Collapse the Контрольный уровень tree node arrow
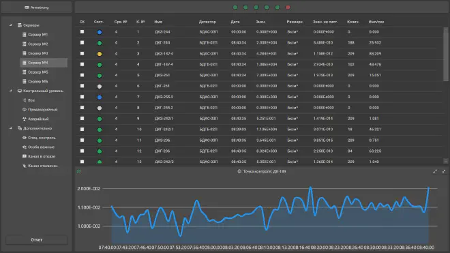The width and height of the screenshot is (450, 253). point(11,91)
